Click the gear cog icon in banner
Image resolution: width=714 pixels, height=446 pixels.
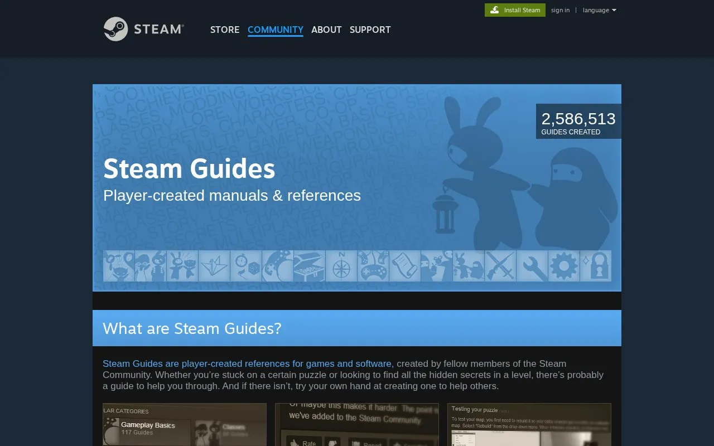[564, 266]
